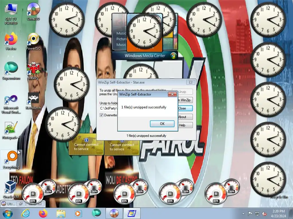
Task: Click the Unzip to folder path field
Action: pos(109,108)
